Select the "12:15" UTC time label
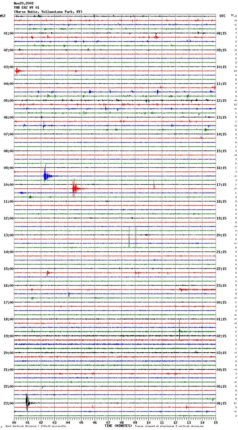238x430 pixels. 221,101
